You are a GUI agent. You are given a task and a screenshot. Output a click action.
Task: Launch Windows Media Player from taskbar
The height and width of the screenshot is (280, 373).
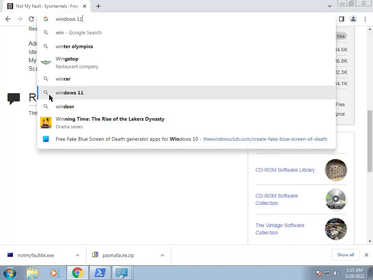(x=54, y=273)
